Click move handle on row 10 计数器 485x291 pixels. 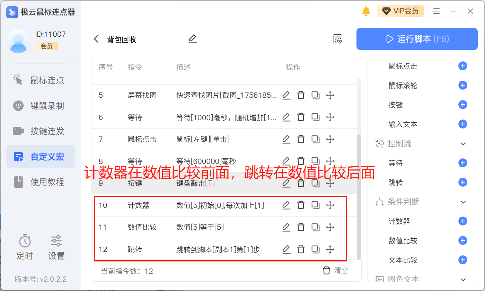click(x=330, y=205)
